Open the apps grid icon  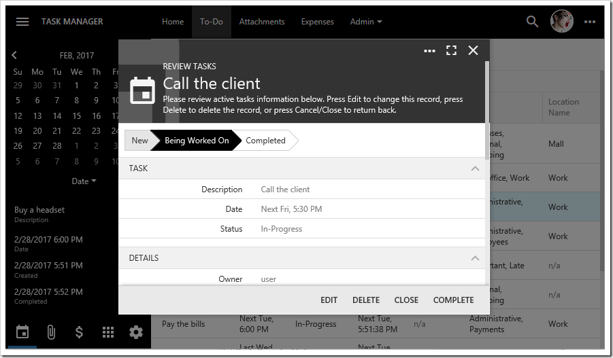click(x=108, y=332)
